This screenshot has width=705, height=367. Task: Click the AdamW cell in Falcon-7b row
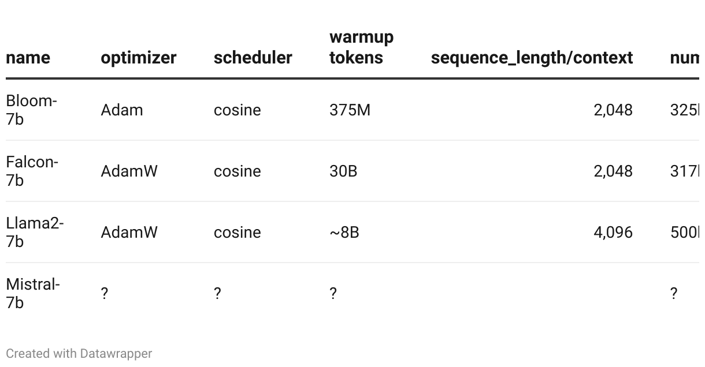[129, 171]
